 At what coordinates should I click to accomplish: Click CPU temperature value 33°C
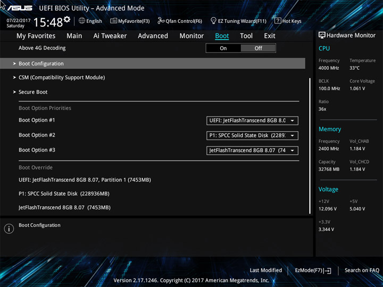coord(354,68)
